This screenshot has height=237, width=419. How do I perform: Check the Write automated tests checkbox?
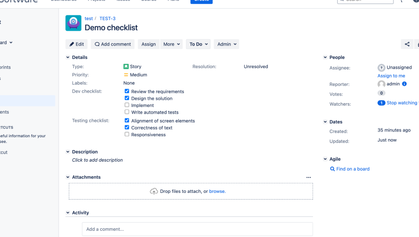pyautogui.click(x=127, y=112)
